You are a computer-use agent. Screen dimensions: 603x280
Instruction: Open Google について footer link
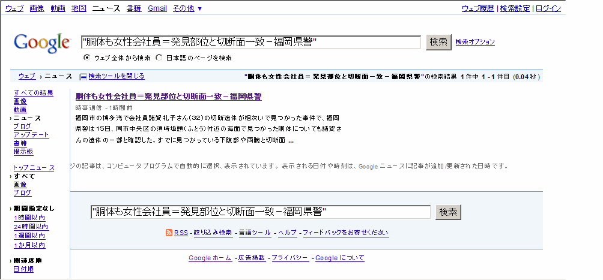340,258
